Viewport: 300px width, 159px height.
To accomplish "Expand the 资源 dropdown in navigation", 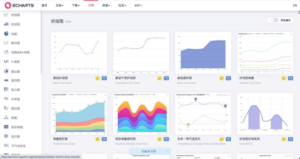I will pyautogui.click(x=106, y=6).
